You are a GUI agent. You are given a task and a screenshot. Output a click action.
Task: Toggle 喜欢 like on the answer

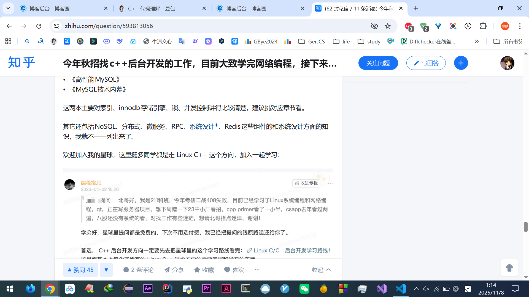(234, 270)
